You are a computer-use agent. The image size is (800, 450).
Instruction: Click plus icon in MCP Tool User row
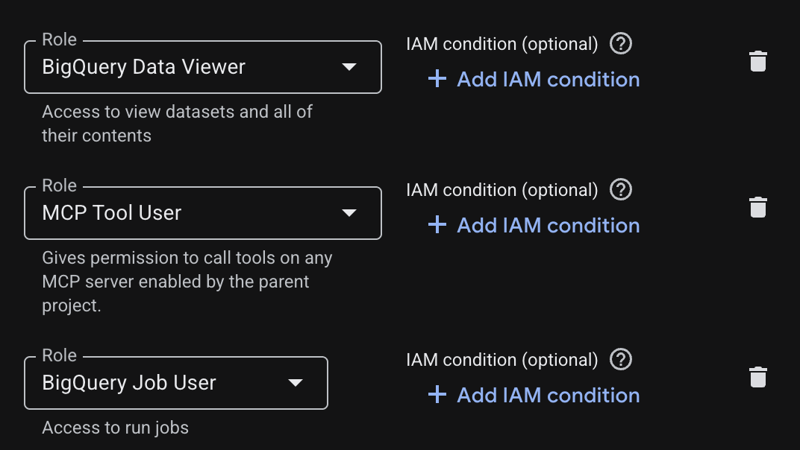[437, 225]
